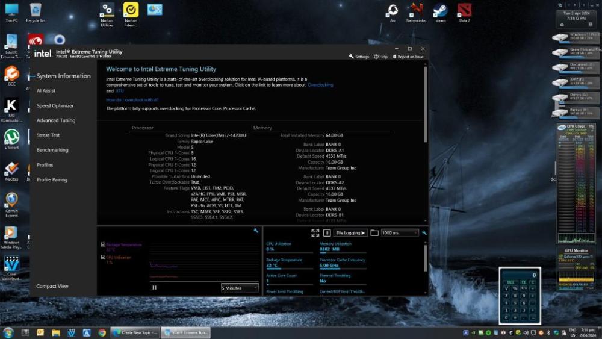
Task: Open Windows Media Player desktop icon
Action: pos(11,237)
